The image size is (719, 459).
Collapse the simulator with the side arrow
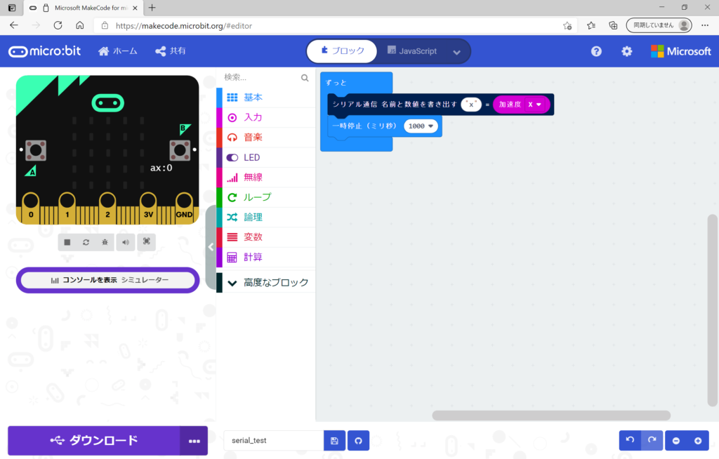pos(211,247)
